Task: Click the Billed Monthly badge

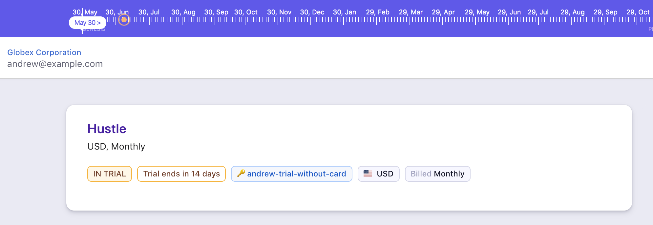Action: tap(437, 174)
